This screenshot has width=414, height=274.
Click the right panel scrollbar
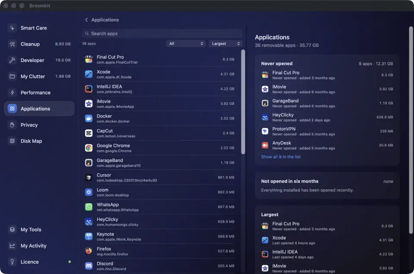(x=411, y=130)
